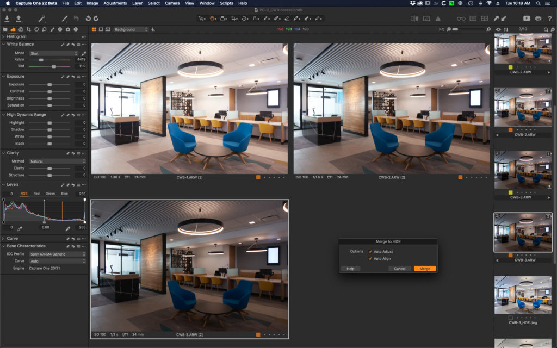
Task: Collapse the High Dynamic Range panel
Action: pyautogui.click(x=3, y=115)
